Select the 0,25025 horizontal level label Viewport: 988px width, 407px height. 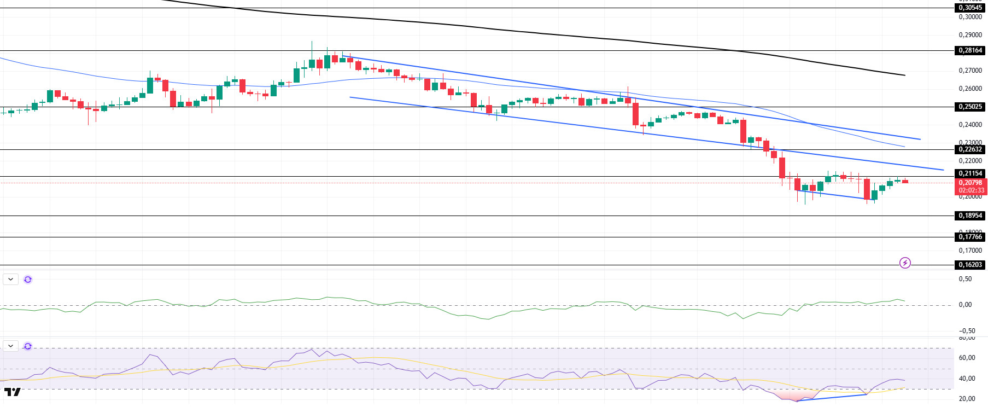[x=971, y=107]
